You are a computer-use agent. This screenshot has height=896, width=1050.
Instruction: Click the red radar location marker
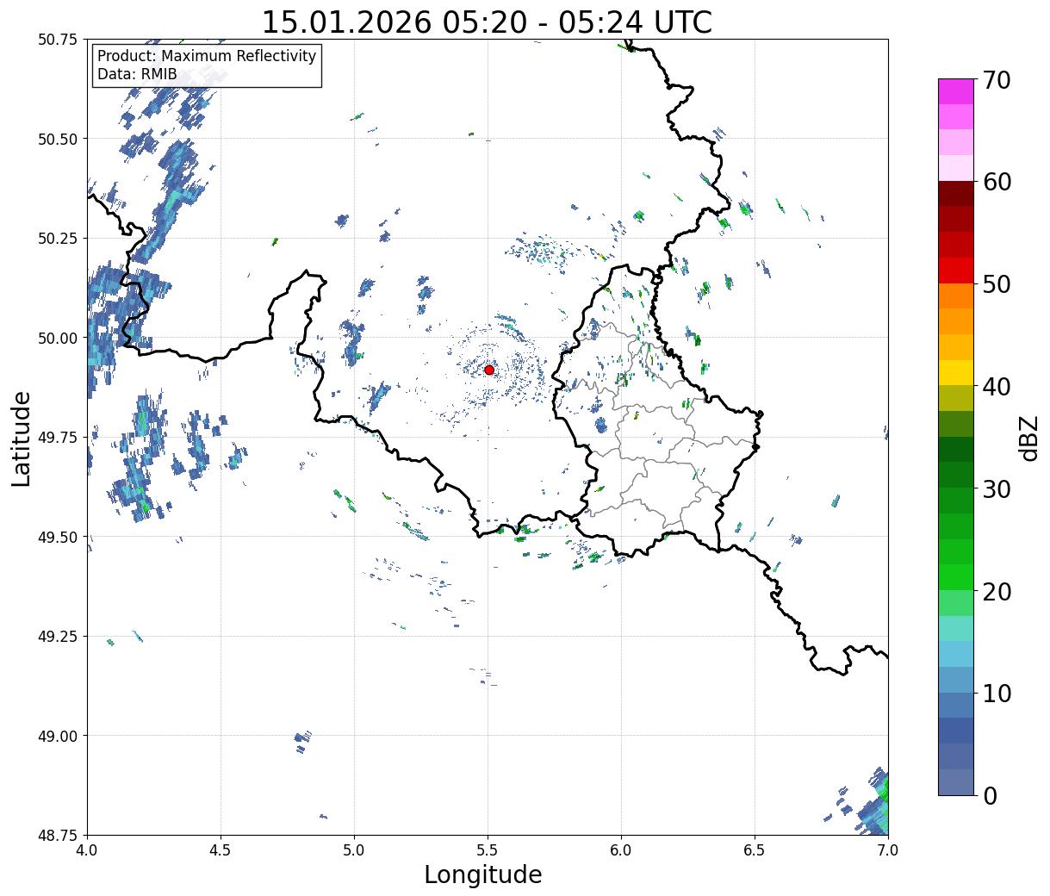pos(488,370)
